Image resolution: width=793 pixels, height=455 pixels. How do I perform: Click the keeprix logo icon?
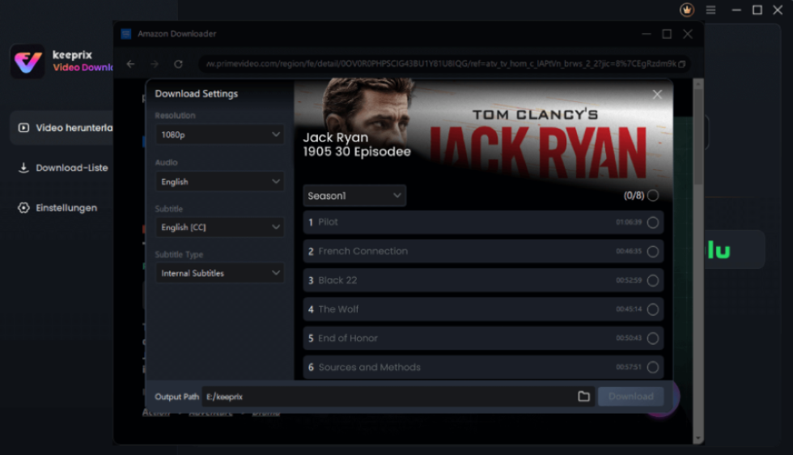[28, 62]
